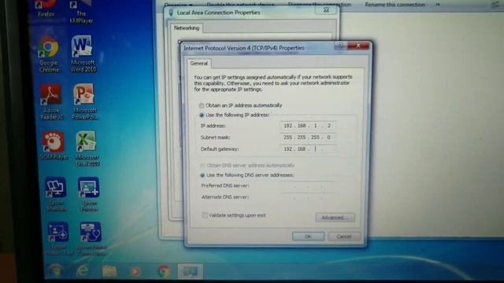Screen dimensions: 504x283
Task: Click the IP address input field
Action: [308, 126]
